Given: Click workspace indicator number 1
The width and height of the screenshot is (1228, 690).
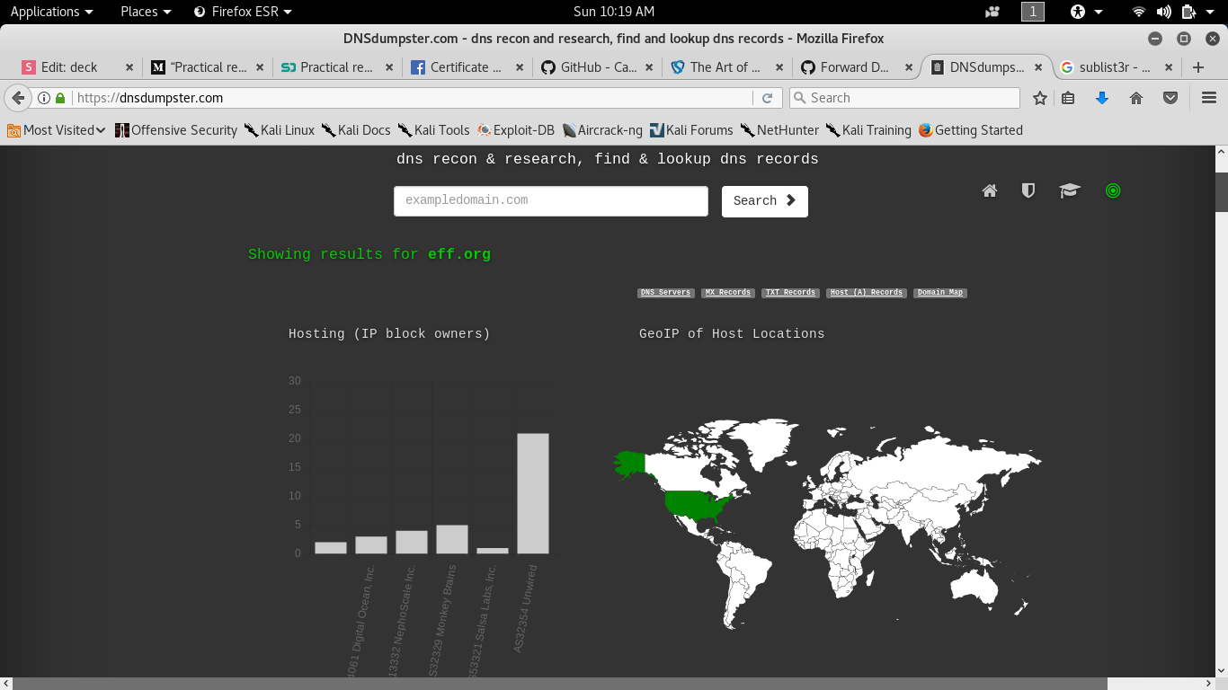Looking at the screenshot, I should point(1033,12).
